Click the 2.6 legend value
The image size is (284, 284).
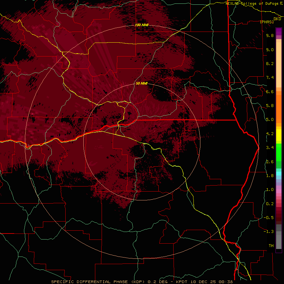(270, 162)
